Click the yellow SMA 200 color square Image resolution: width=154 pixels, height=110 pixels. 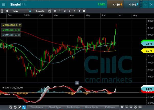tap(3, 25)
